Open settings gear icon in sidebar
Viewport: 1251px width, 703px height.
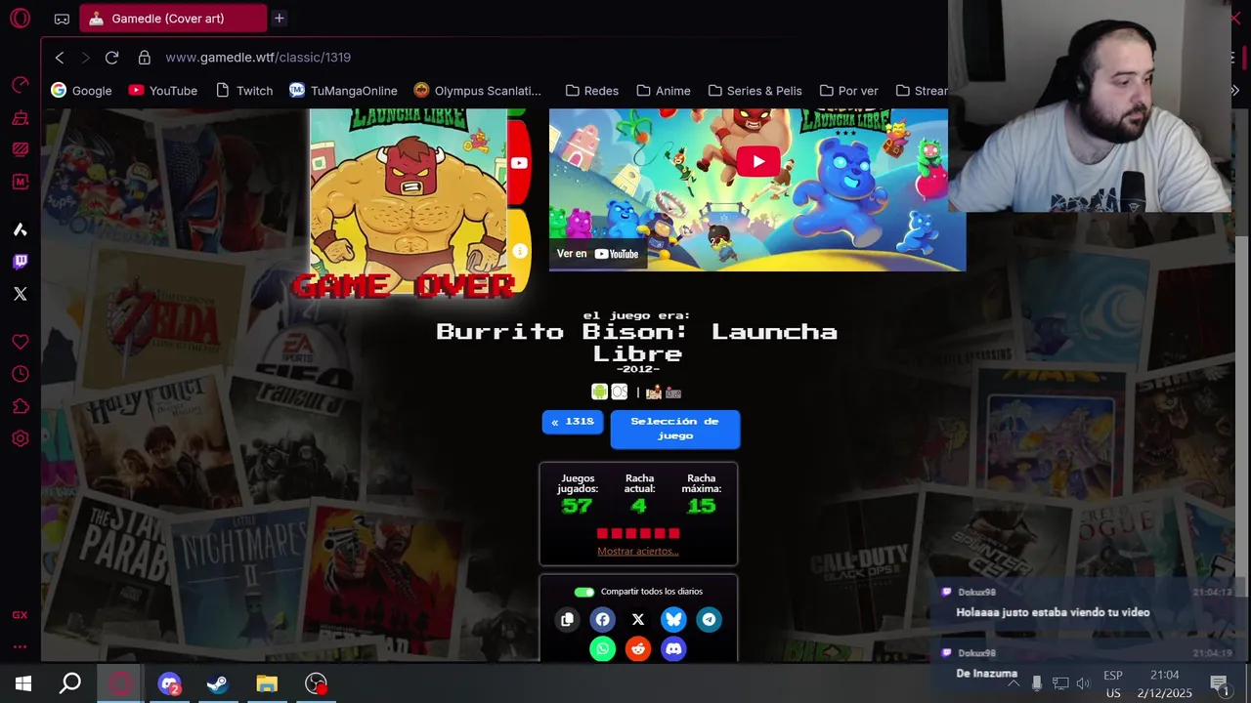coord(20,439)
